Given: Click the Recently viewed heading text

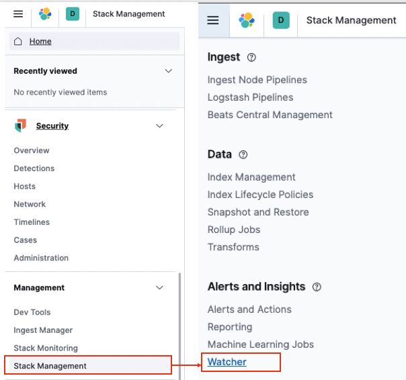Looking at the screenshot, I should [45, 71].
